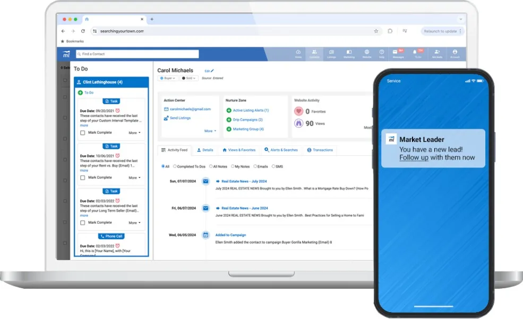The image size is (523, 319).
Task: Select the open browser tab with home icon
Action: tap(114, 19)
